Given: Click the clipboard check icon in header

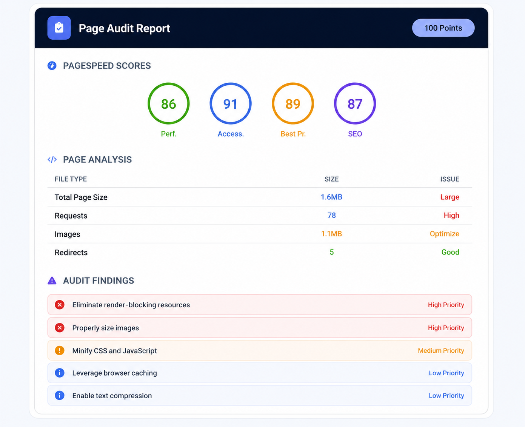Looking at the screenshot, I should (59, 28).
